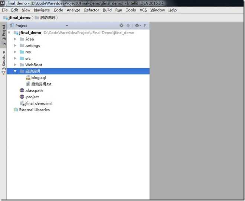Click the jfinal_demo.iml module file icon
245x201 pixels.
(x=22, y=103)
